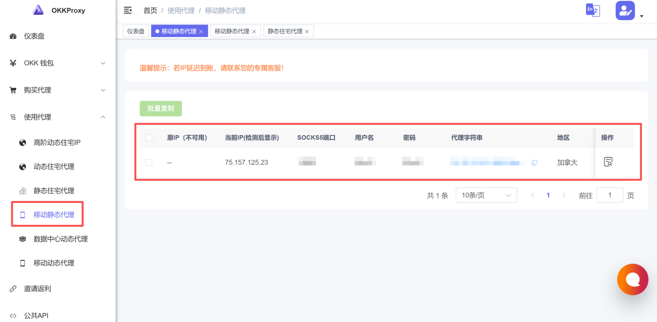Click 共 1 条 total count text
This screenshot has height=322, width=657.
437,195
